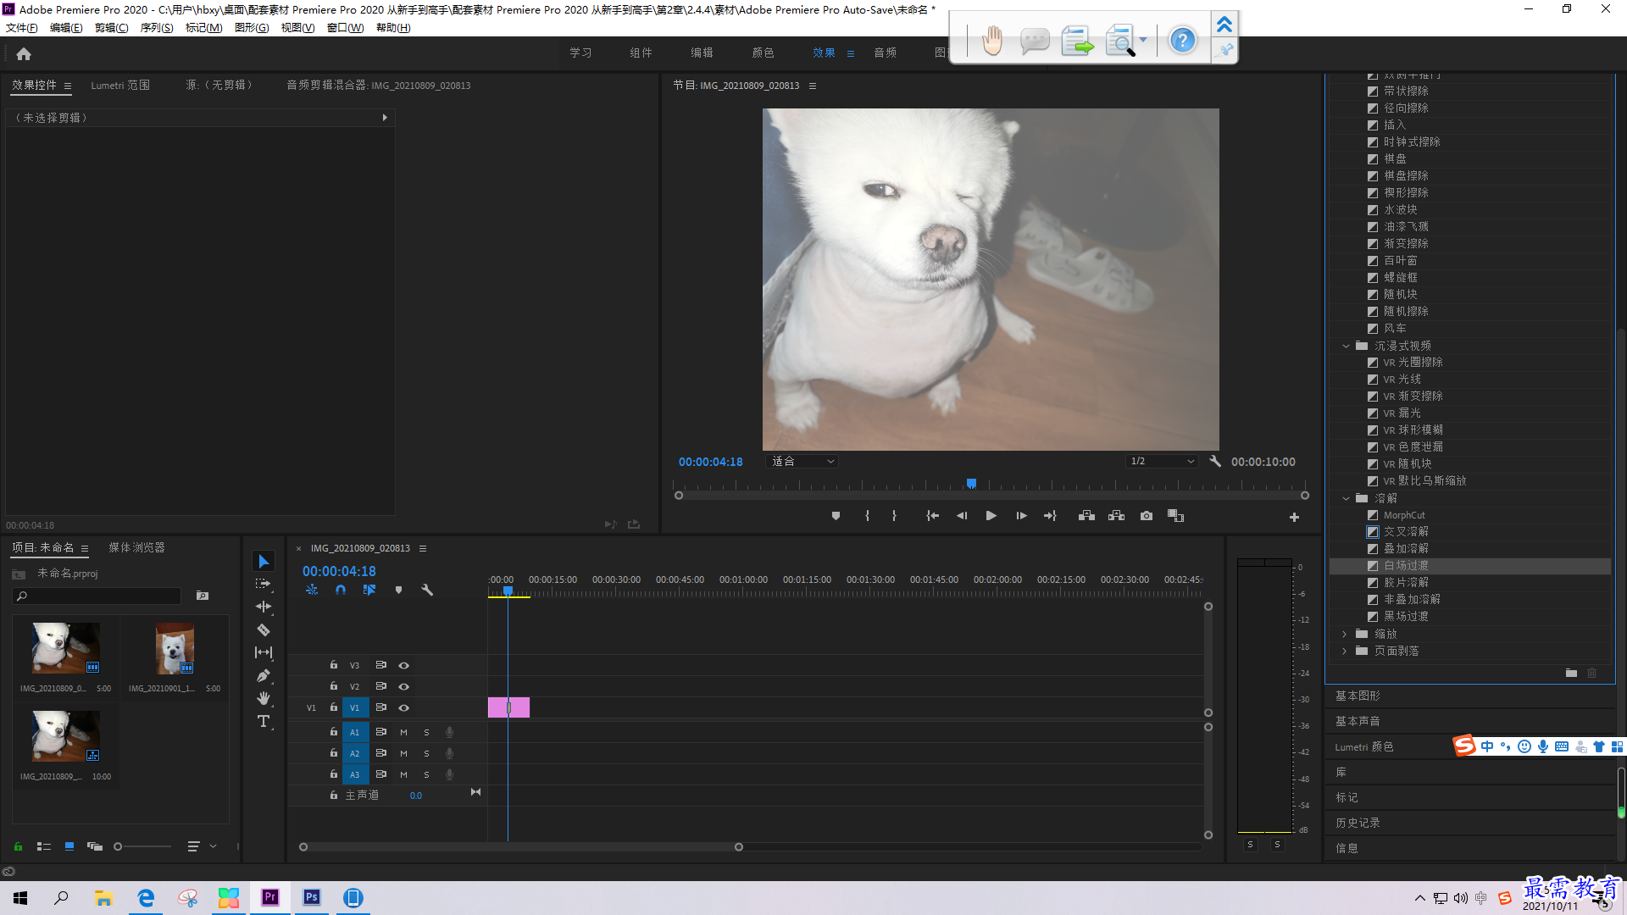The image size is (1627, 915).
Task: Select the Type tool
Action: (264, 721)
